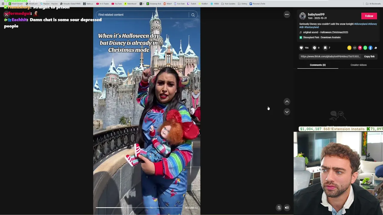The image size is (383, 215).
Task: Open the babytoni99 username link
Action: click(x=316, y=14)
